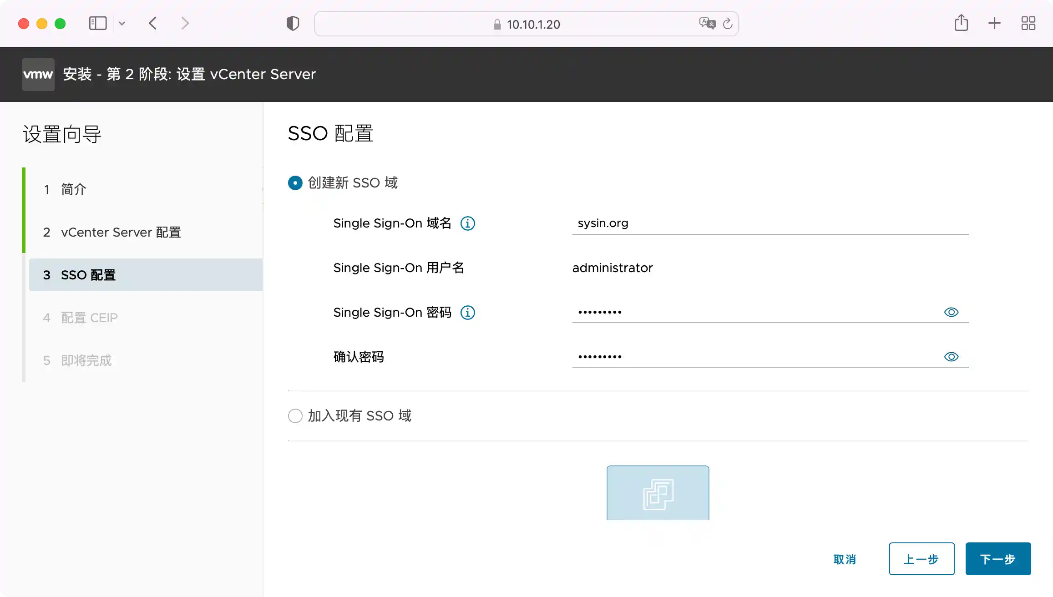Show the Single Sign-On 密码 with eye icon
The image size is (1053, 597).
pos(951,312)
